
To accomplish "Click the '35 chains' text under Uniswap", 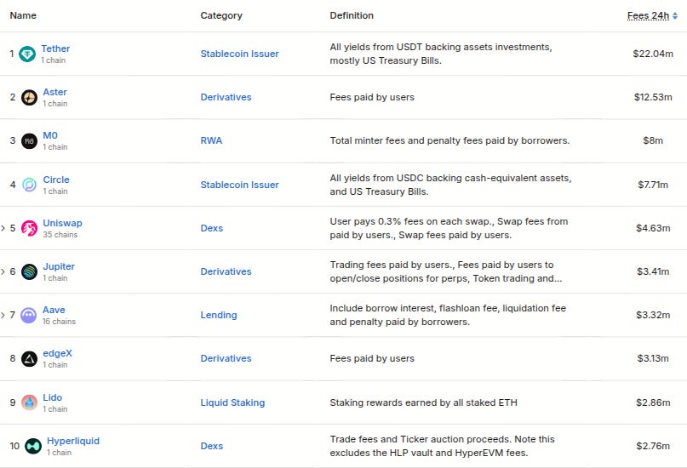I will tap(60, 235).
